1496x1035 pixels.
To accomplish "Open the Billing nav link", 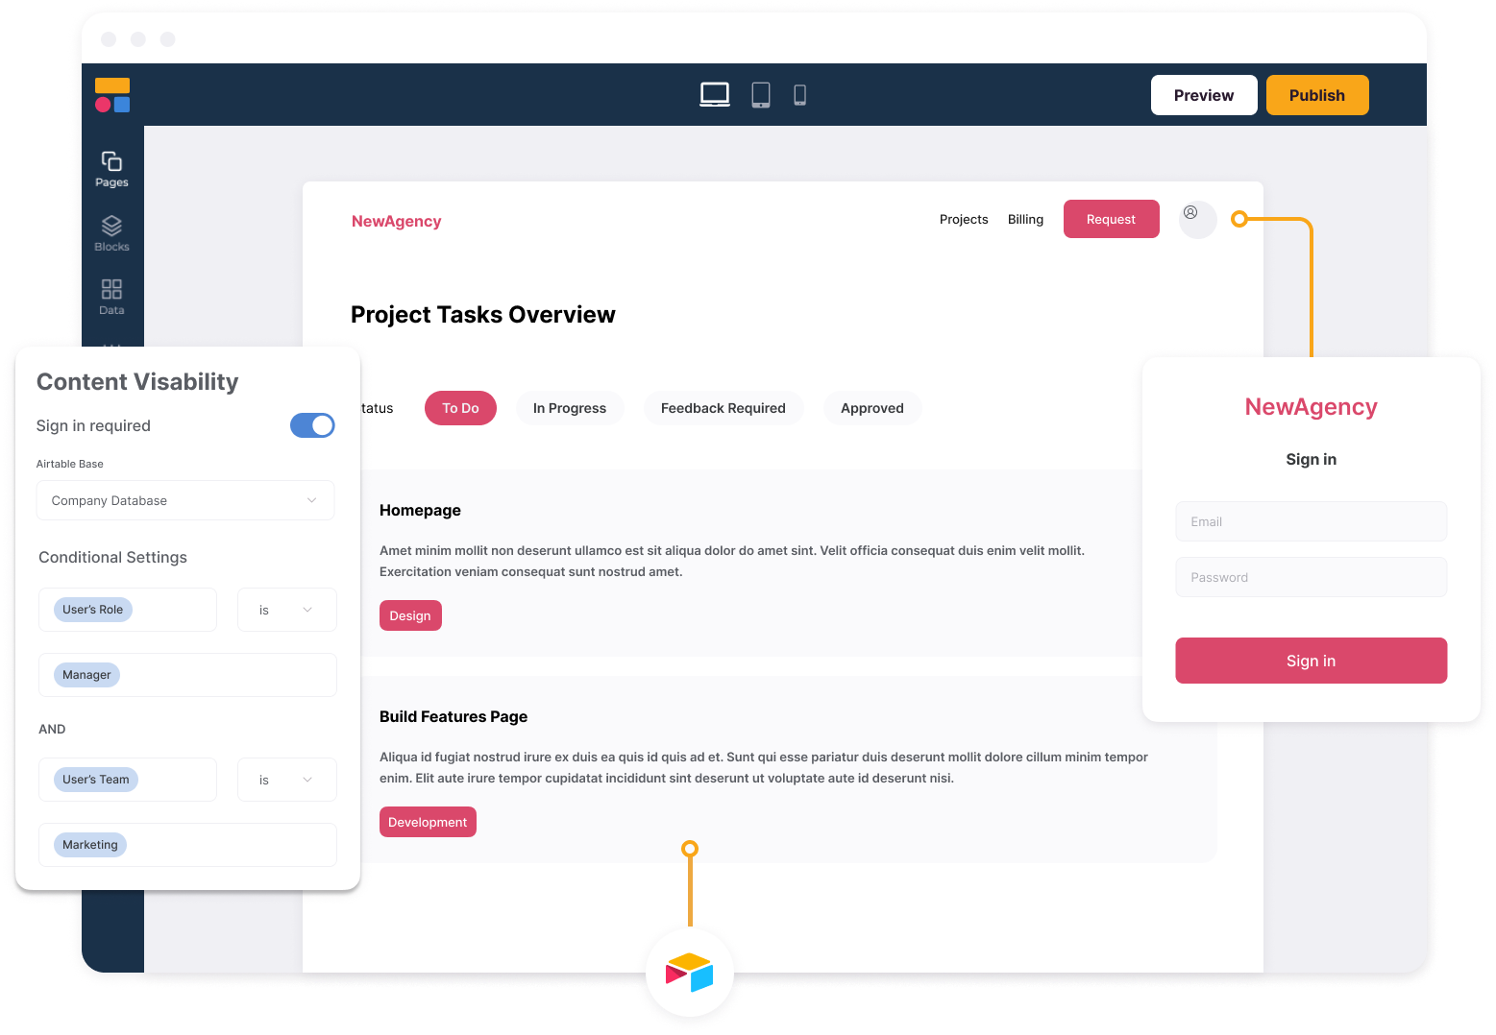I will [x=1025, y=219].
